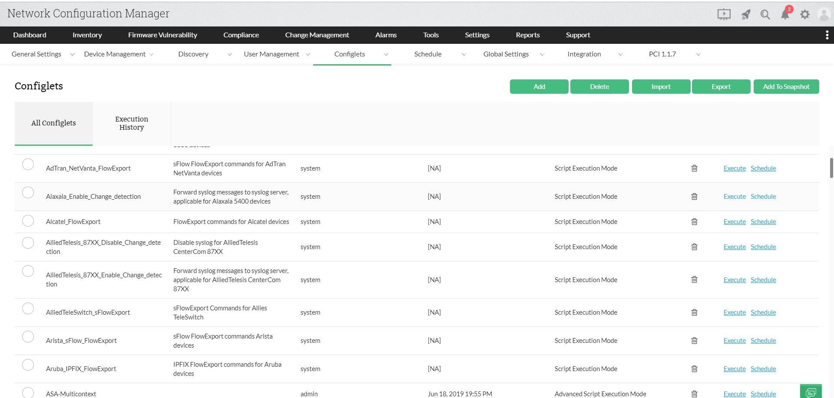Click the user profile avatar
The width and height of the screenshot is (834, 398).
tap(824, 14)
